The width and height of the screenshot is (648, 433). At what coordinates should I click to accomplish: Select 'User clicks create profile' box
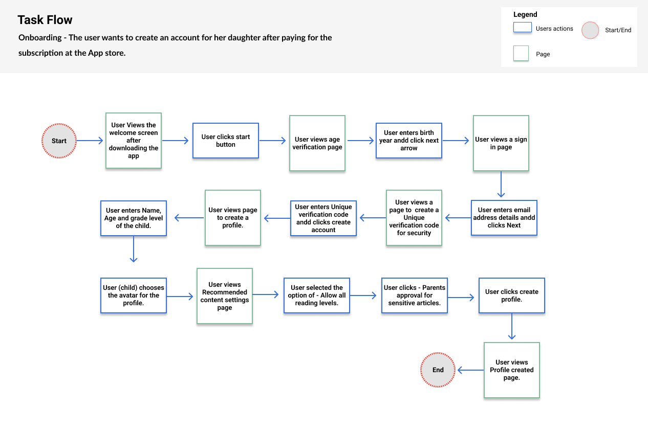point(512,295)
